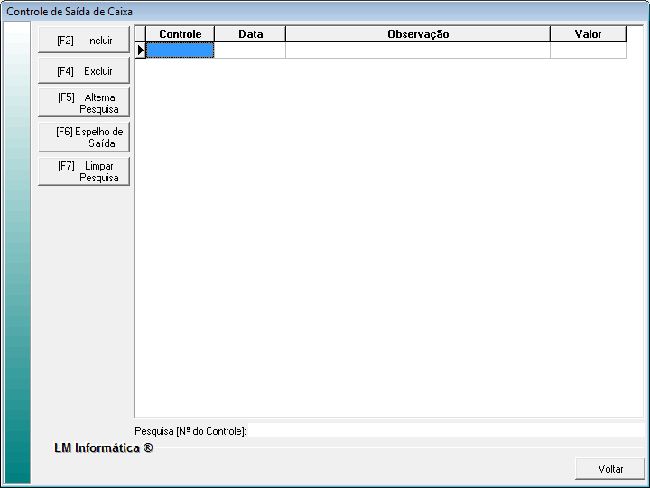Click the row selector arrow indicator

coord(141,51)
